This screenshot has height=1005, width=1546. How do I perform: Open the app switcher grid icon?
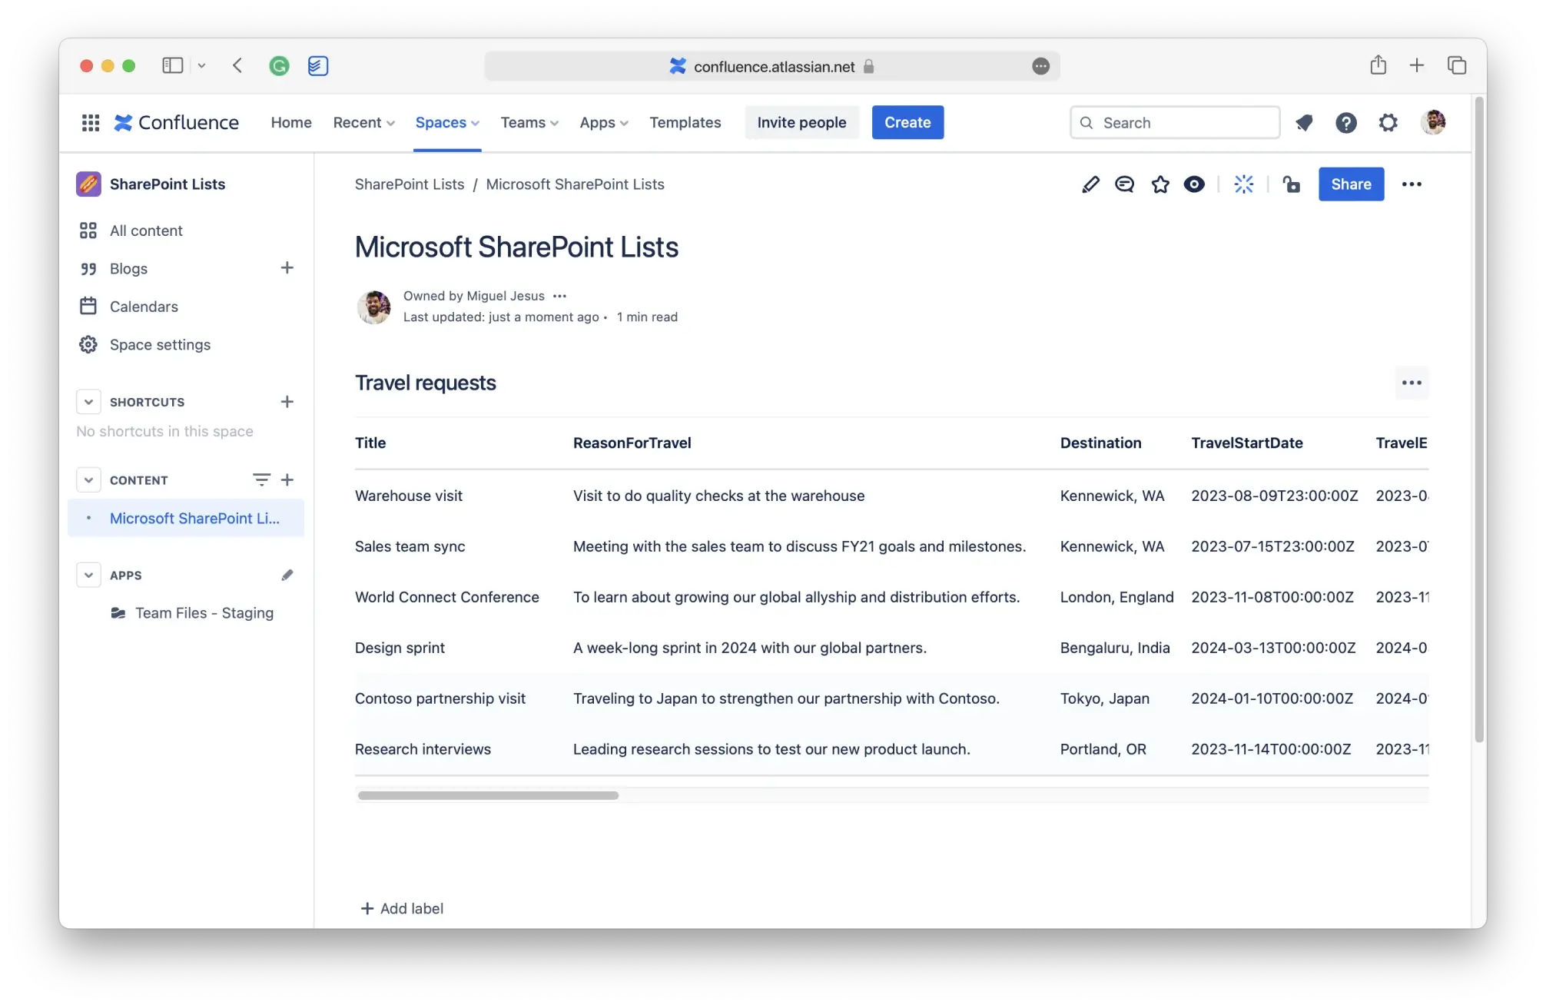click(91, 123)
